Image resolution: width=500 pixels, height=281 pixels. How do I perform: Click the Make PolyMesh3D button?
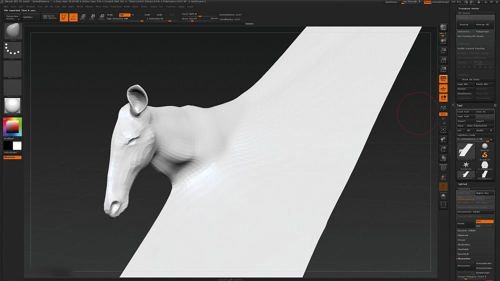click(480, 125)
